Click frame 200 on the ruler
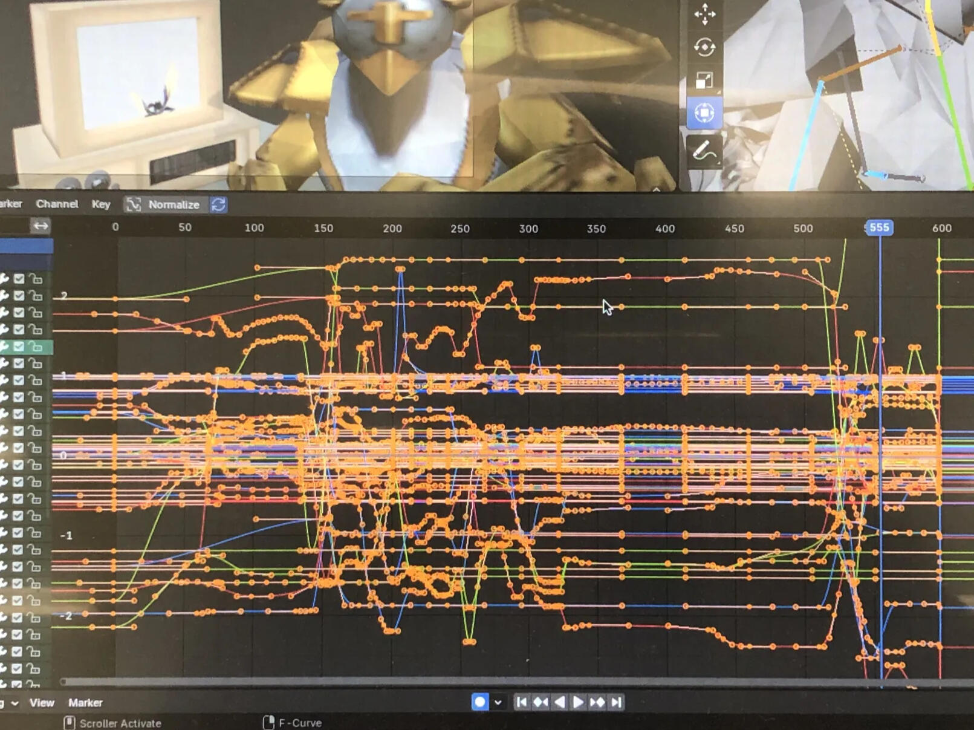974x730 pixels. click(392, 228)
